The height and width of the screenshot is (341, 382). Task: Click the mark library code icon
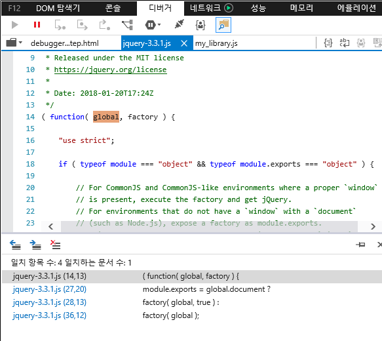coord(361,43)
